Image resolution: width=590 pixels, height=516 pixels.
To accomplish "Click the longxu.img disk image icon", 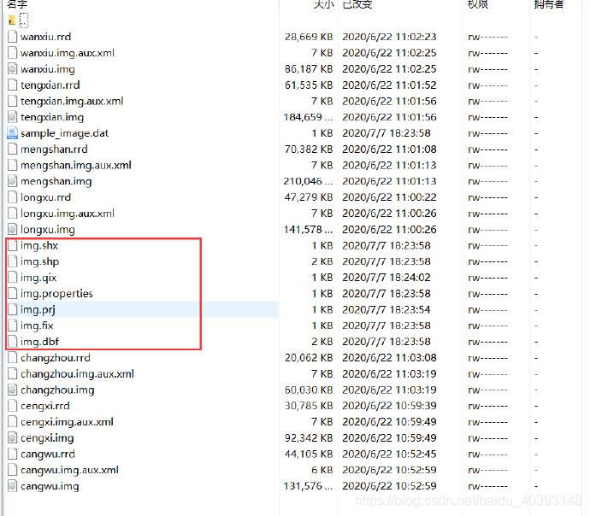I will tap(13, 230).
